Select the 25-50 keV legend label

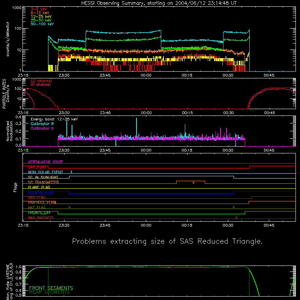[41, 20]
